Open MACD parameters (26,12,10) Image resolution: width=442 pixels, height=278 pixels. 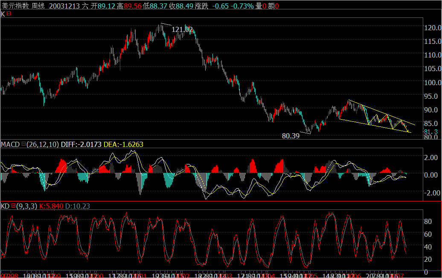pyautogui.click(x=43, y=144)
